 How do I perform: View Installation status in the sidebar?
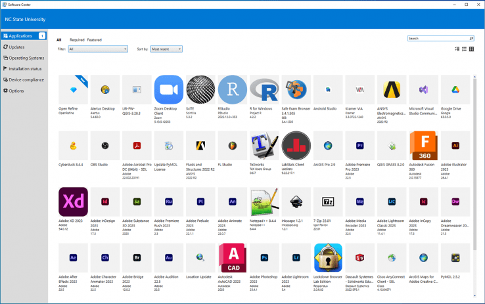[24, 68]
